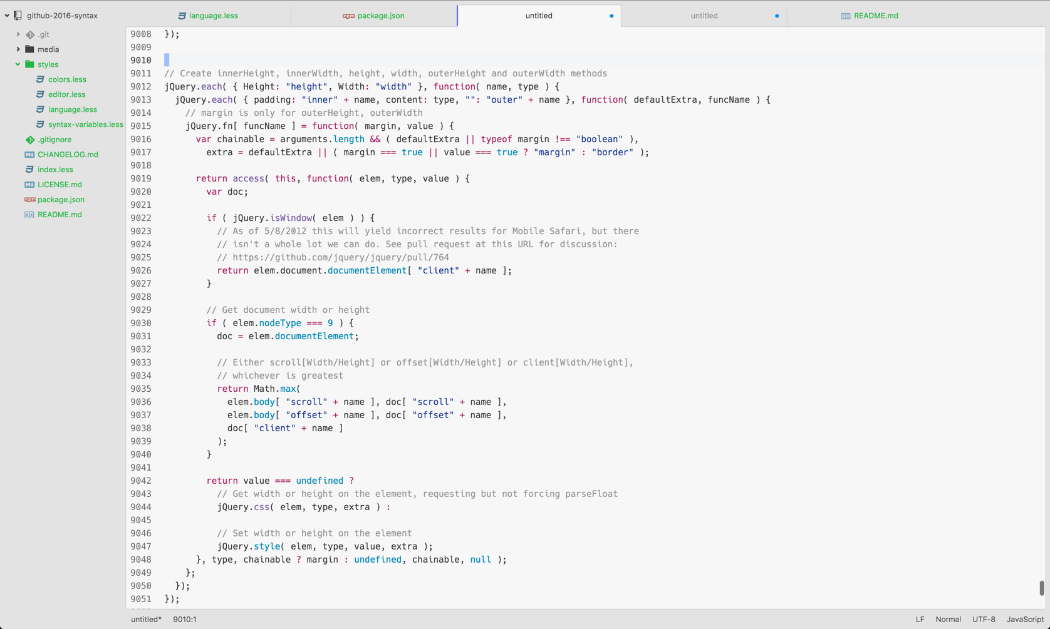Click the npm icon on package.json tab
Image resolution: width=1050 pixels, height=629 pixels.
click(x=348, y=16)
